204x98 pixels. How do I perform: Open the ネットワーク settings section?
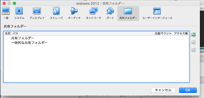pos(93,14)
